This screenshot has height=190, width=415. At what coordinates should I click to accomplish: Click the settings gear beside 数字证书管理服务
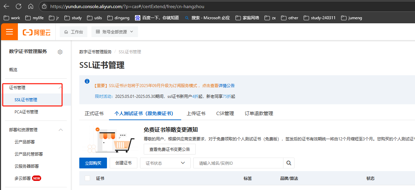point(60,52)
